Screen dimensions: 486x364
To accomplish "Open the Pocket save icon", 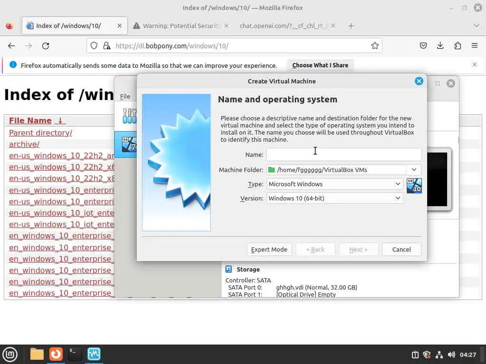I will click(423, 46).
